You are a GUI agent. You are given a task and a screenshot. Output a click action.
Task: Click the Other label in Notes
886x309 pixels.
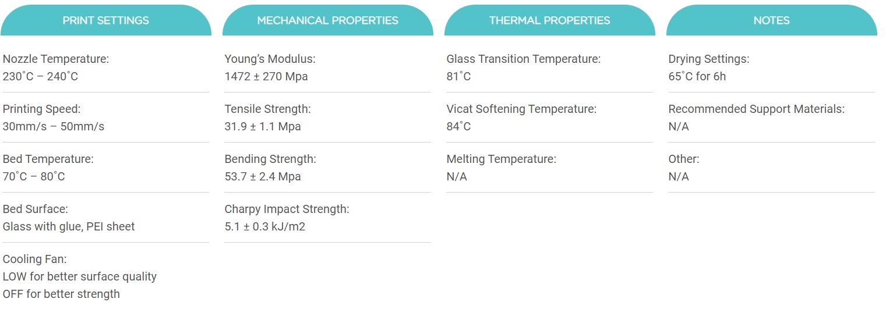(x=684, y=159)
